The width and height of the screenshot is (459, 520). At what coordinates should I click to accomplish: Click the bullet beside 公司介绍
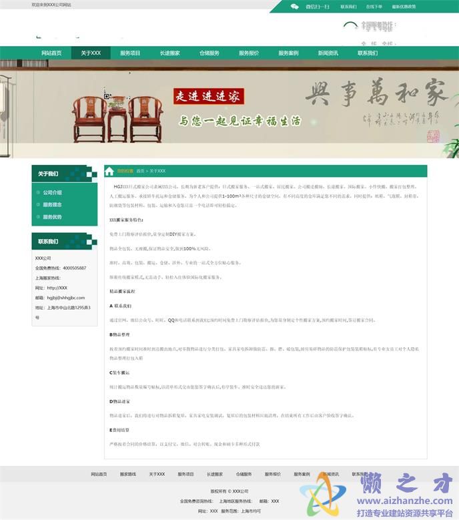37,192
